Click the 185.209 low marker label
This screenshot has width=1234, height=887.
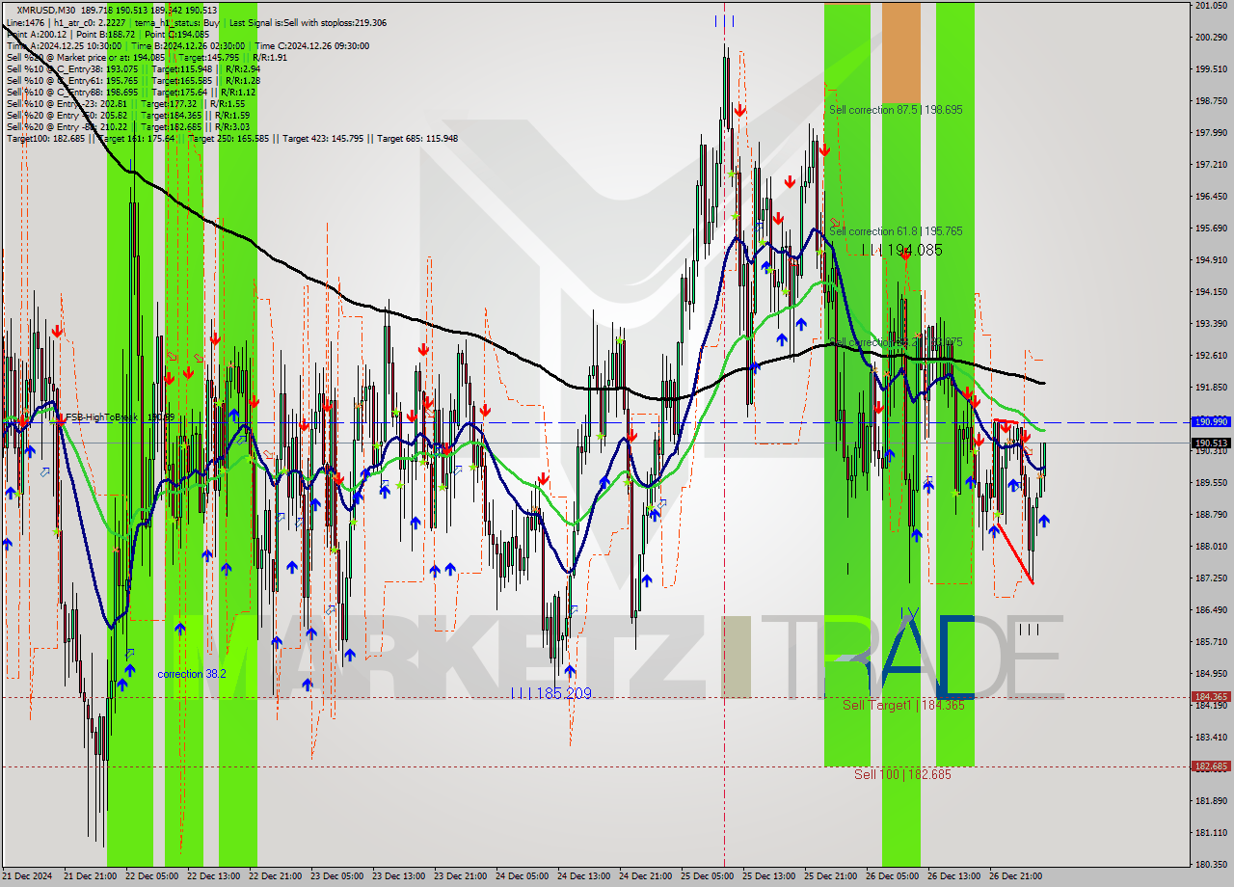click(x=551, y=693)
